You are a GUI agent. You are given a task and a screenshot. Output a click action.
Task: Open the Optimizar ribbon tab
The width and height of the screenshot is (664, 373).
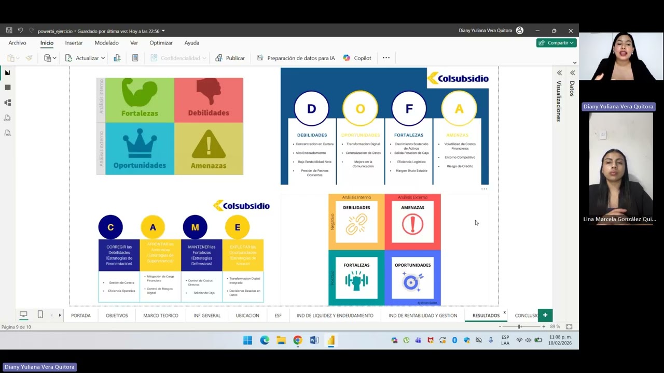click(x=161, y=43)
